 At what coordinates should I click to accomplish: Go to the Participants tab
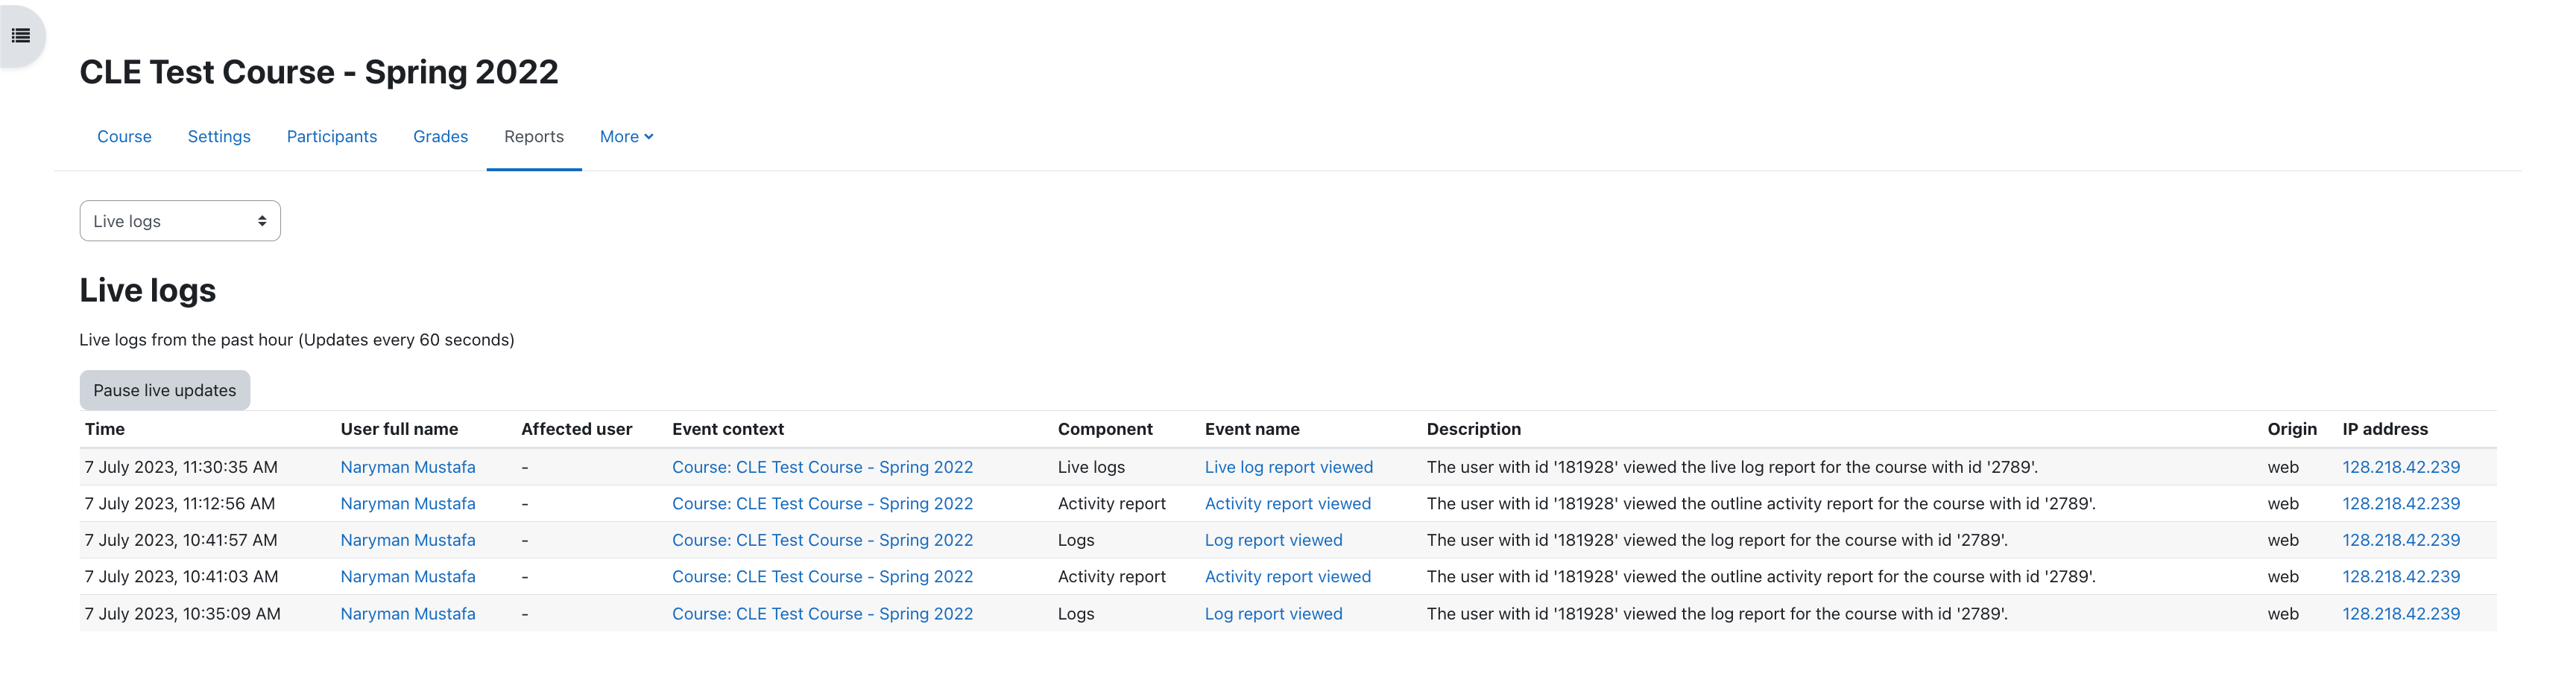click(x=332, y=137)
